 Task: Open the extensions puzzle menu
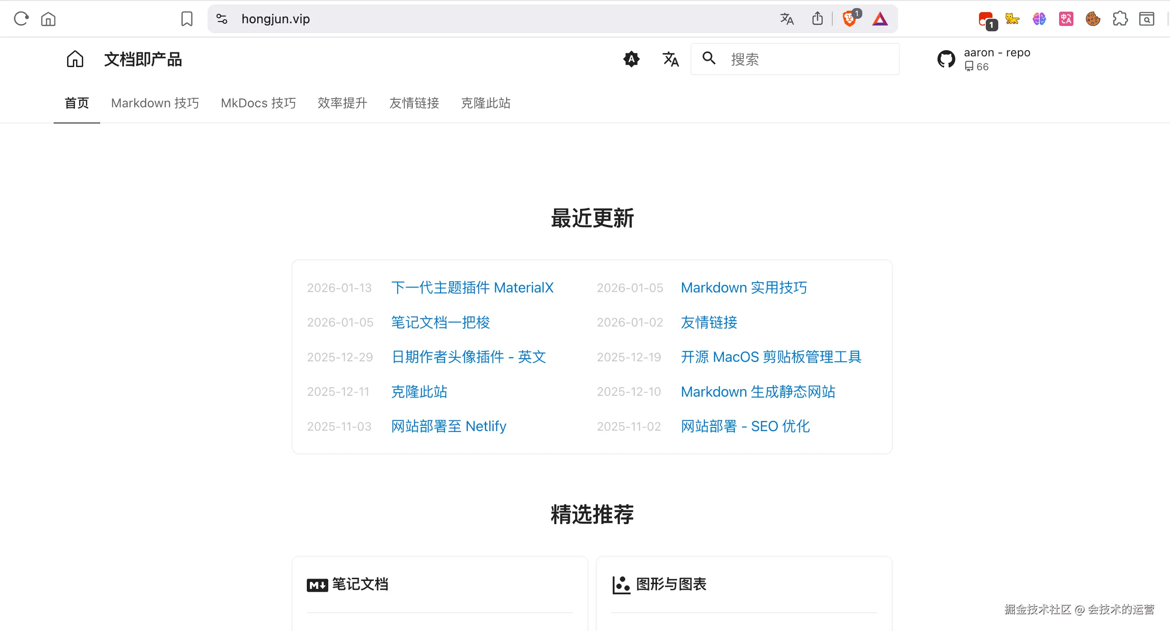pos(1119,19)
